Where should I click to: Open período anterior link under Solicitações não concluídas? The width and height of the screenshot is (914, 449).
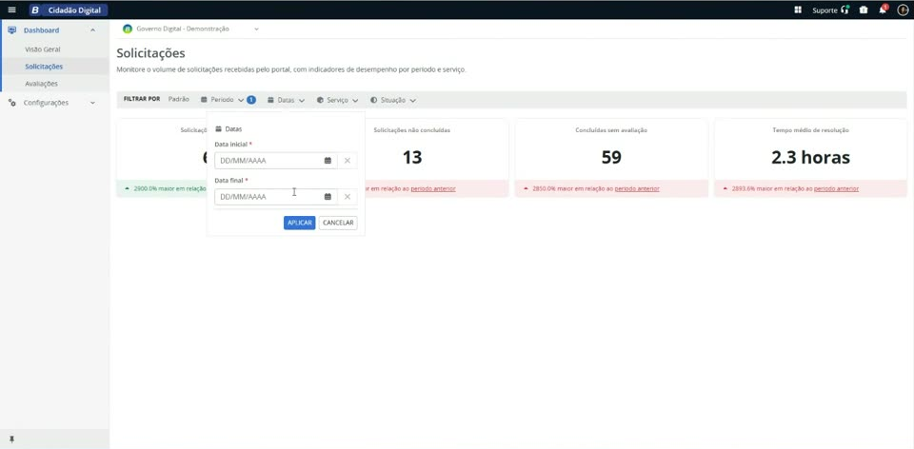(x=433, y=188)
